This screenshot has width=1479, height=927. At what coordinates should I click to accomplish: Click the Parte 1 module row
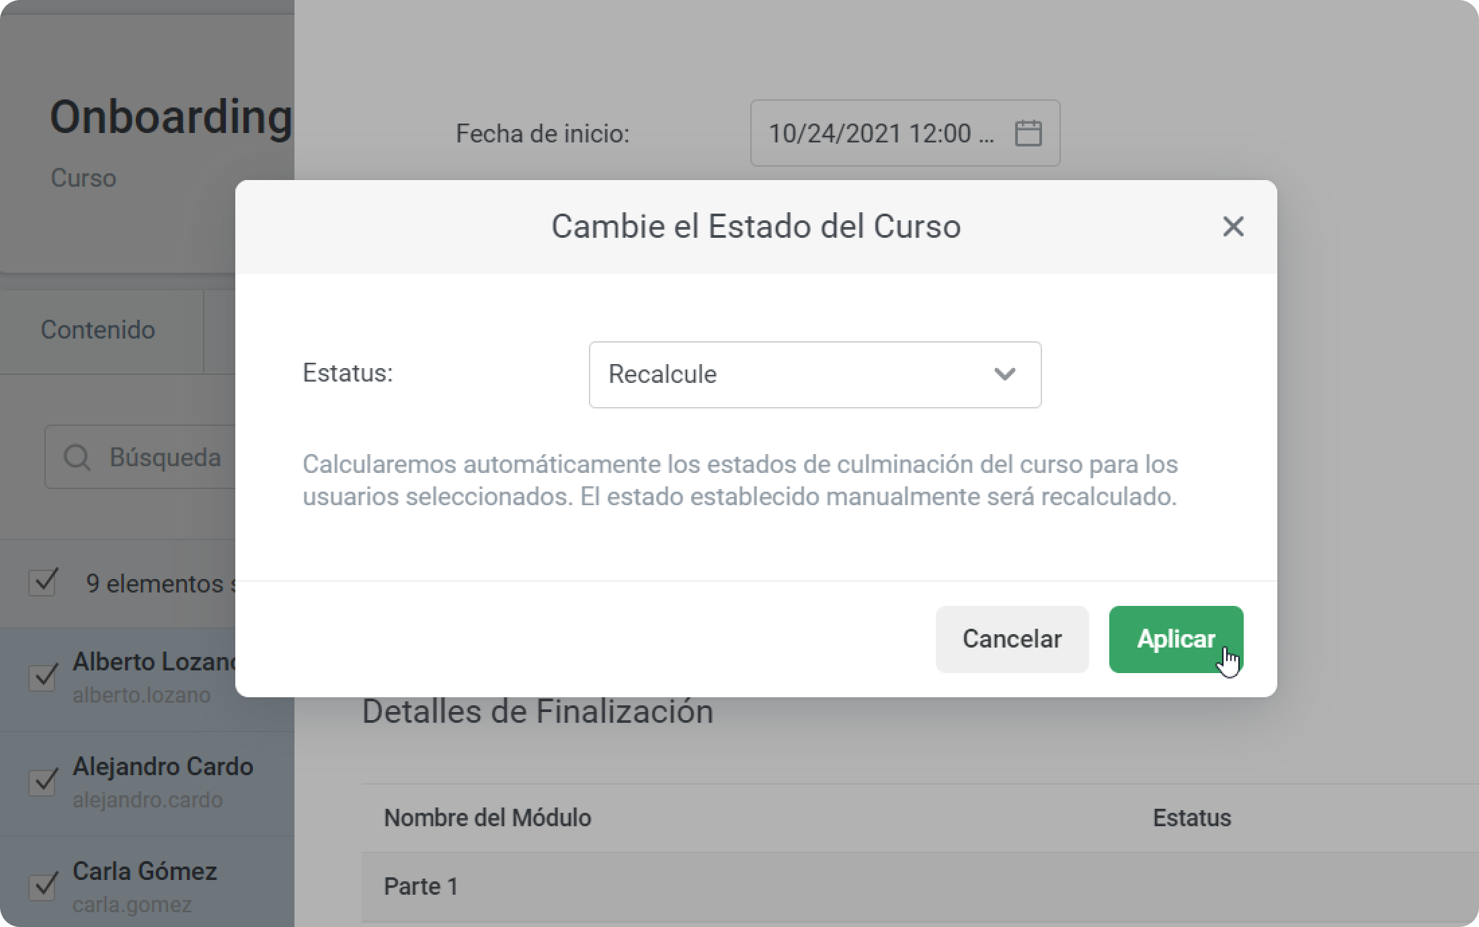[920, 887]
